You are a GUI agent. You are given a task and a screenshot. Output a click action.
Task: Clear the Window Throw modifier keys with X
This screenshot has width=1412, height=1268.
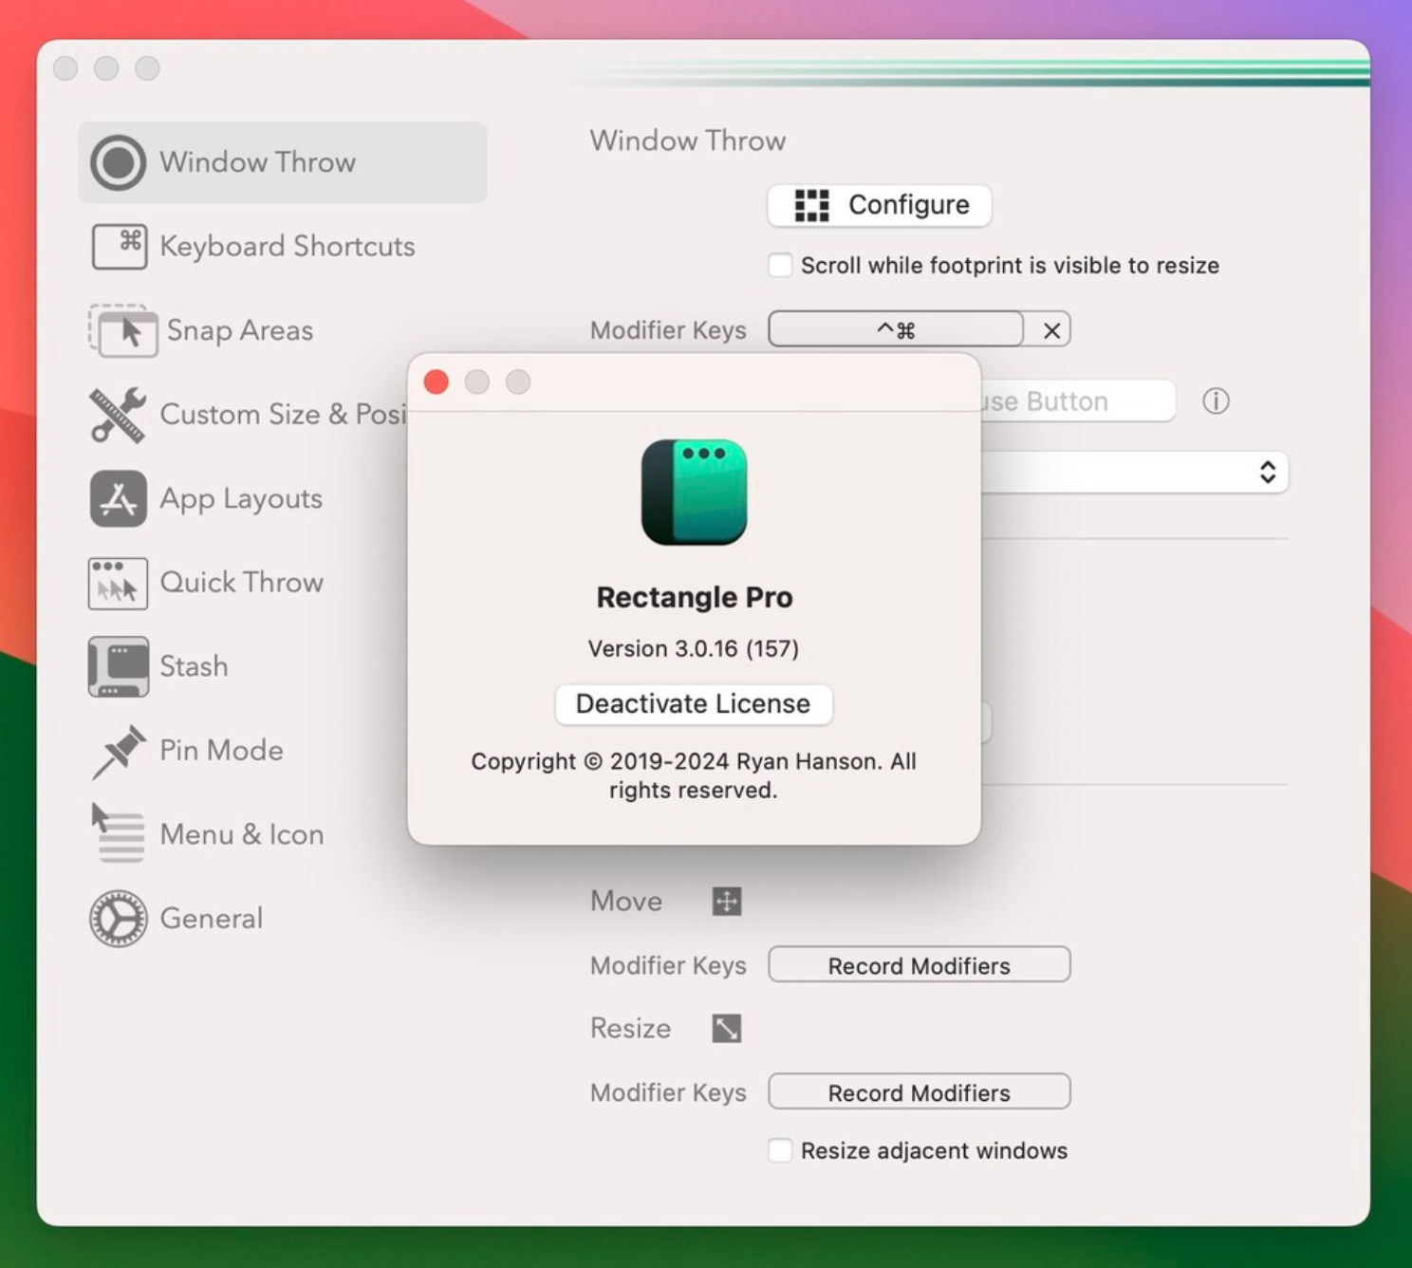click(1051, 330)
